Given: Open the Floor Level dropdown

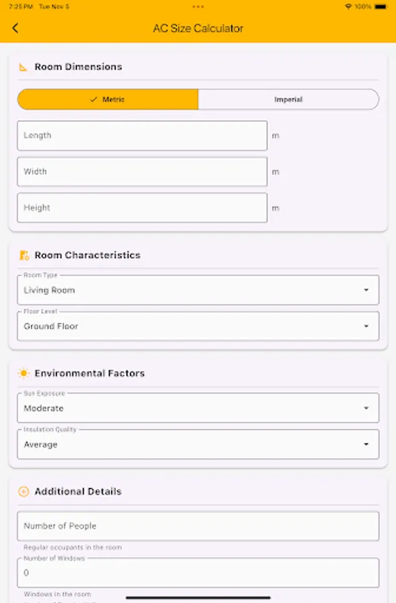Looking at the screenshot, I should 198,326.
